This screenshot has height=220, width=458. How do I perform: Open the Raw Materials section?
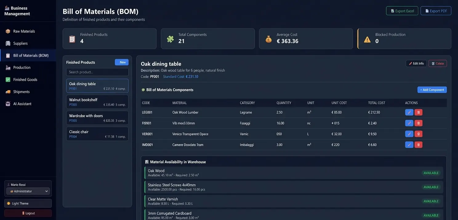(x=28, y=31)
